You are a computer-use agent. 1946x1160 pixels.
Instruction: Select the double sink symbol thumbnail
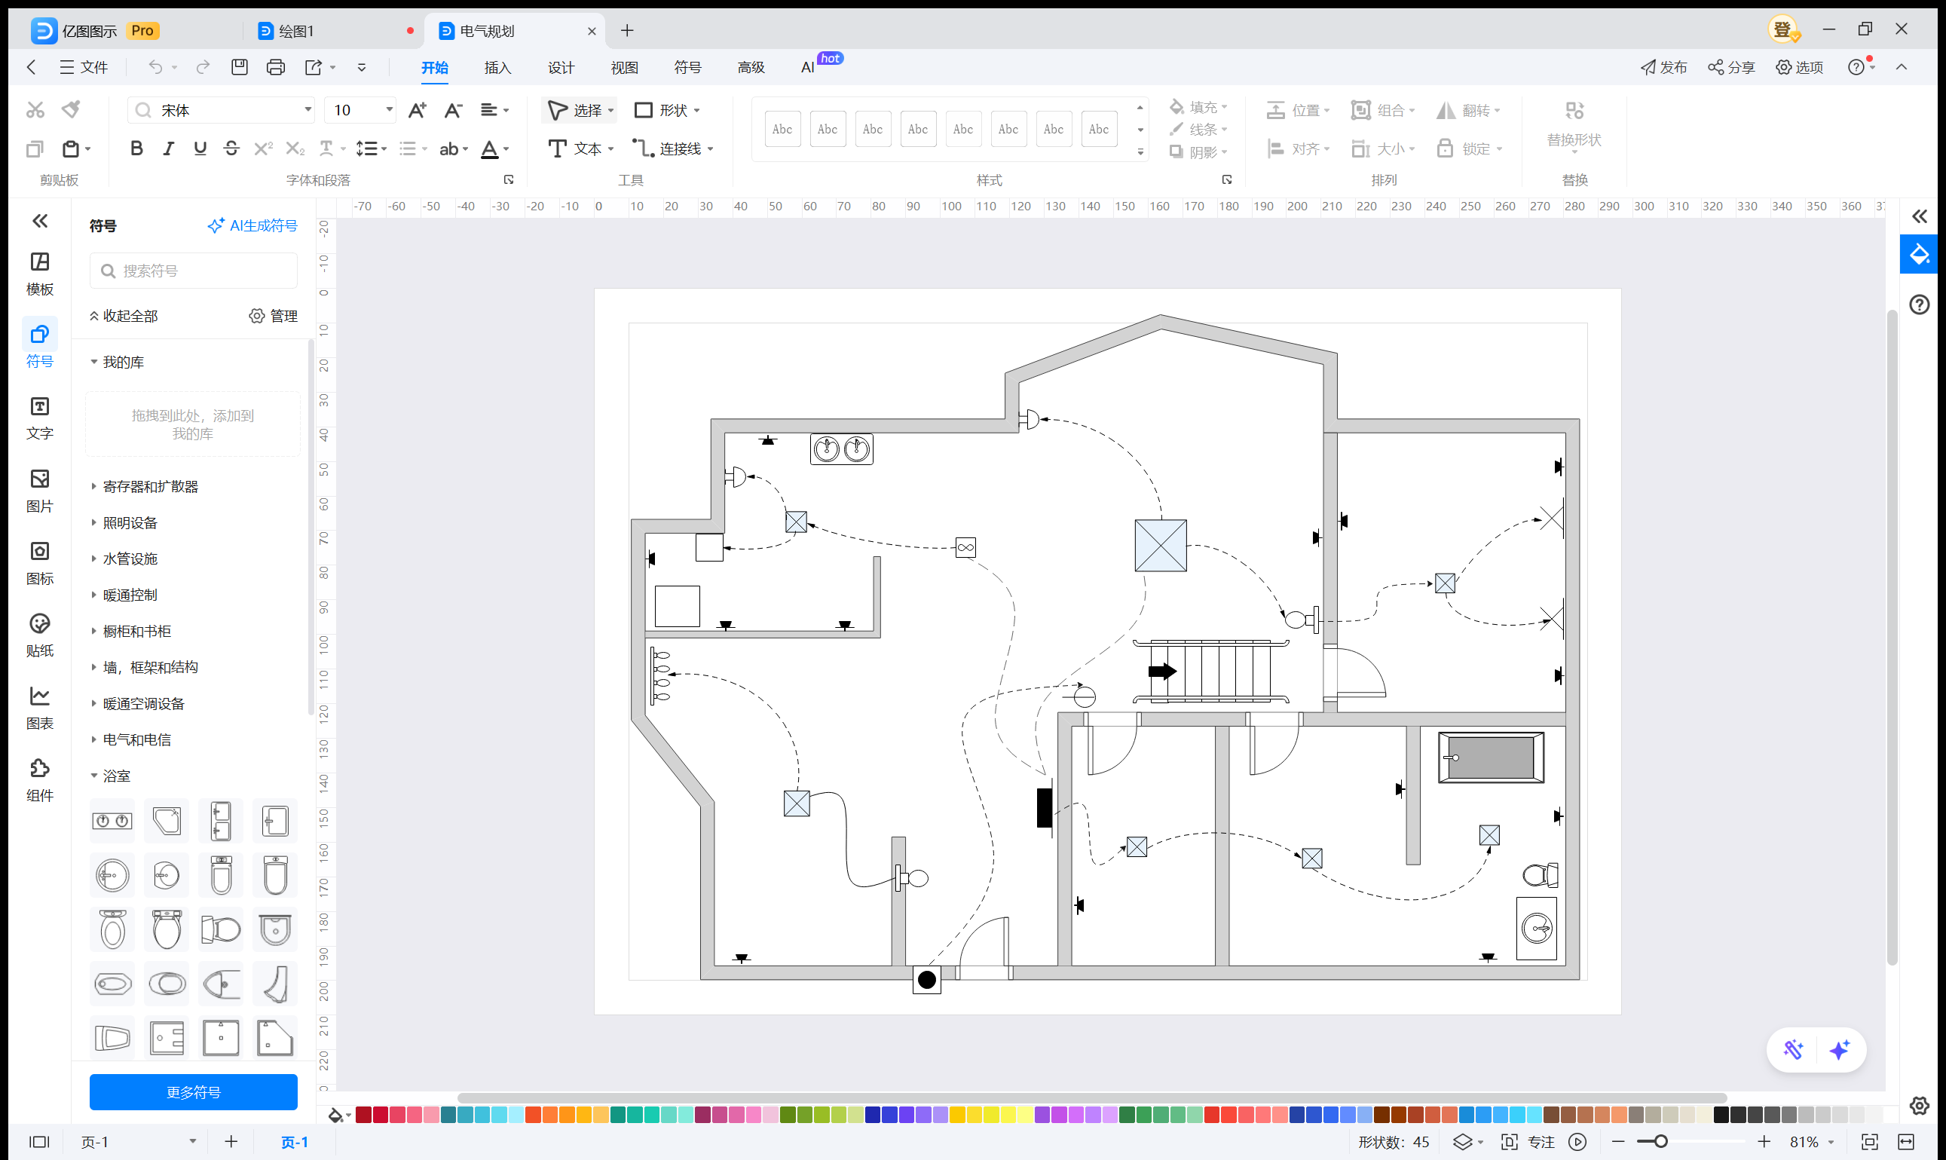tap(112, 821)
